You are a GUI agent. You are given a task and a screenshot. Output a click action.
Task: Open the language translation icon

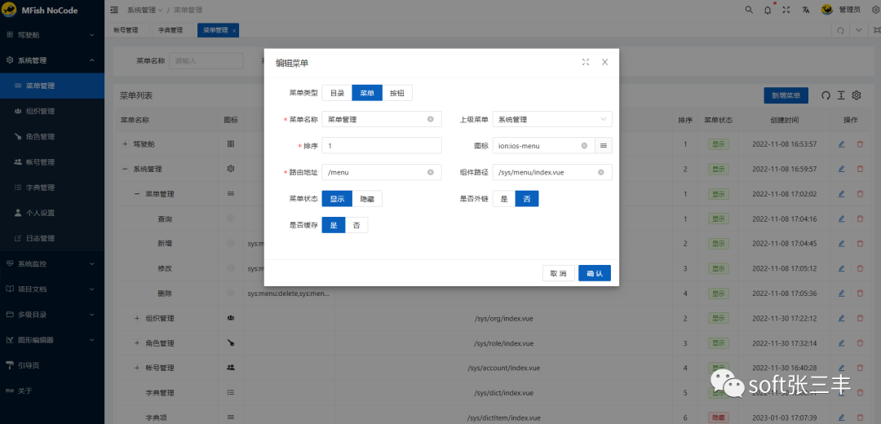click(806, 10)
